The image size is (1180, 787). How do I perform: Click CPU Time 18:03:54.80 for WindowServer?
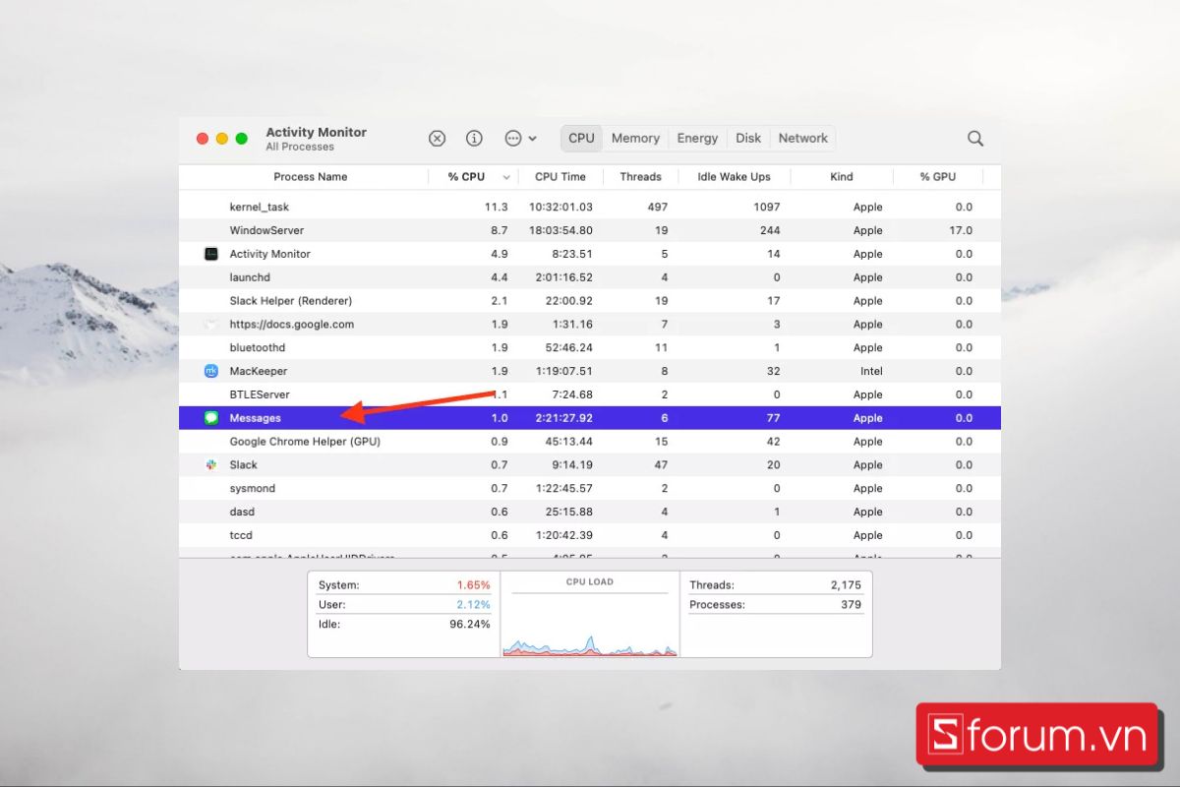[560, 230]
